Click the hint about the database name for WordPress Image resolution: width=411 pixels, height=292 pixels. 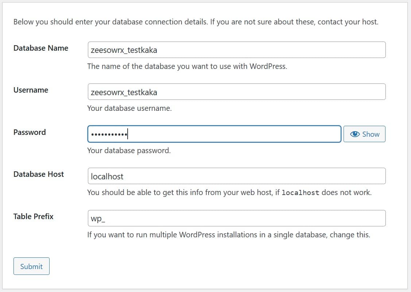tap(187, 66)
